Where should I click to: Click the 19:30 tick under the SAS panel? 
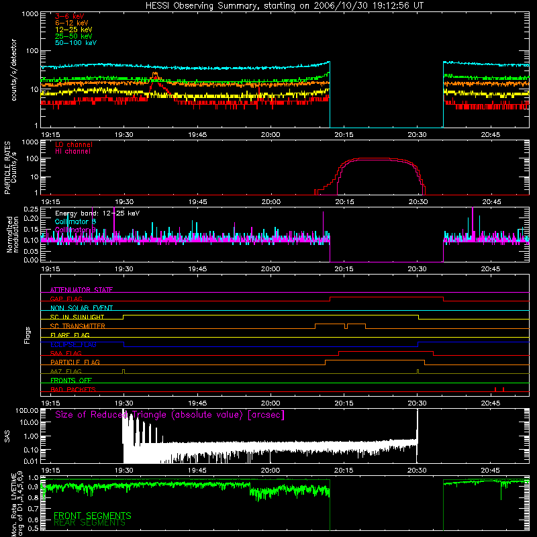pyautogui.click(x=124, y=471)
